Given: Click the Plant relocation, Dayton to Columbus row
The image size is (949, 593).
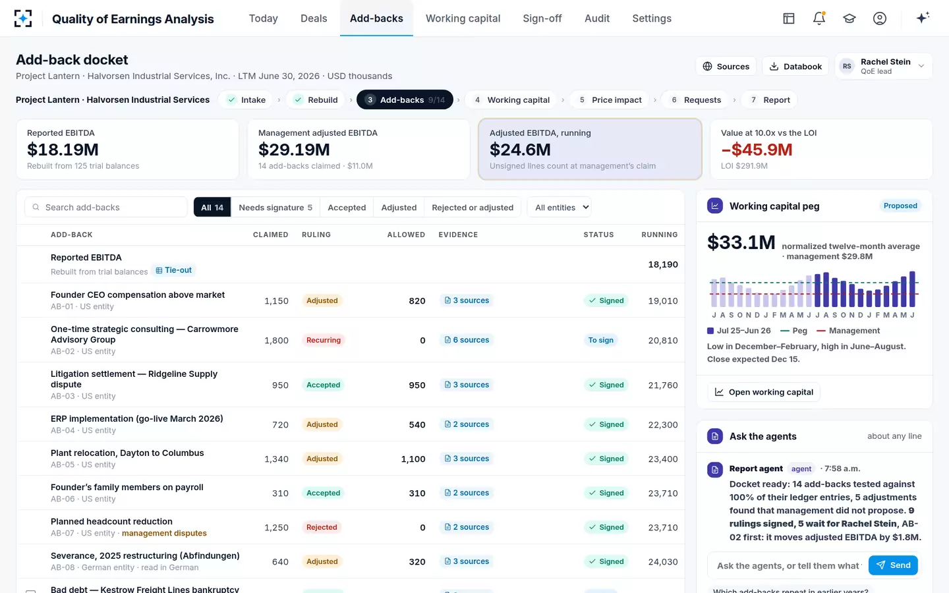Looking at the screenshot, I should pyautogui.click(x=350, y=459).
